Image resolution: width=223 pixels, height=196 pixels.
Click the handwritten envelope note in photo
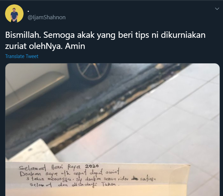[98, 179]
